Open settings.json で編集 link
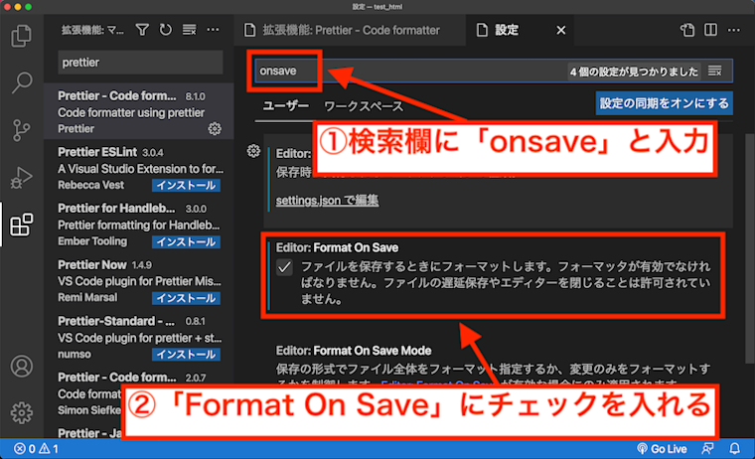The height and width of the screenshot is (459, 755). [327, 201]
